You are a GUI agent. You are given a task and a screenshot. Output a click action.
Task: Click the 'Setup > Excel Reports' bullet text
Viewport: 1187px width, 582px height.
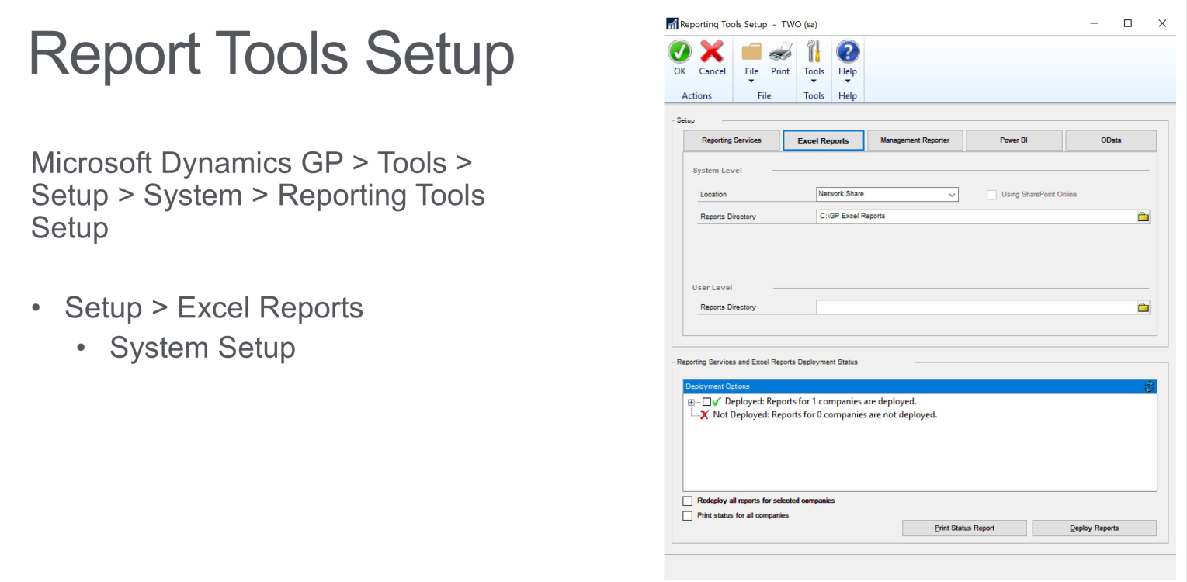[x=213, y=308]
